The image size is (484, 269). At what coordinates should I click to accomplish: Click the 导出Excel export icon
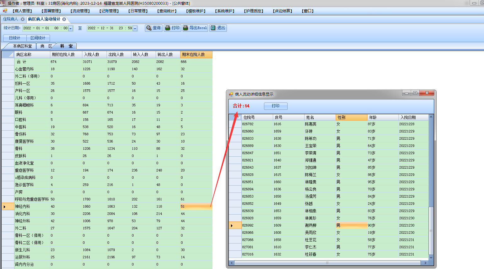click(x=186, y=28)
